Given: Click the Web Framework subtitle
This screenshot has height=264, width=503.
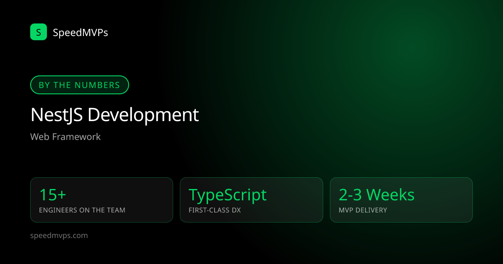Looking at the screenshot, I should (x=65, y=137).
